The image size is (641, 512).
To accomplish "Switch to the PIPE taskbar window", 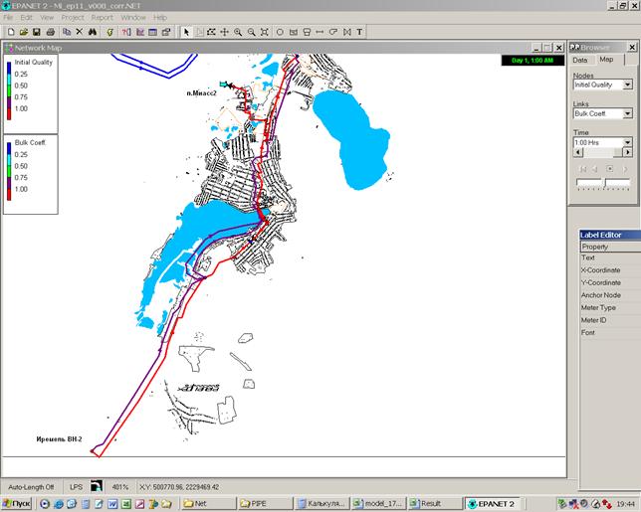I will pyautogui.click(x=263, y=504).
